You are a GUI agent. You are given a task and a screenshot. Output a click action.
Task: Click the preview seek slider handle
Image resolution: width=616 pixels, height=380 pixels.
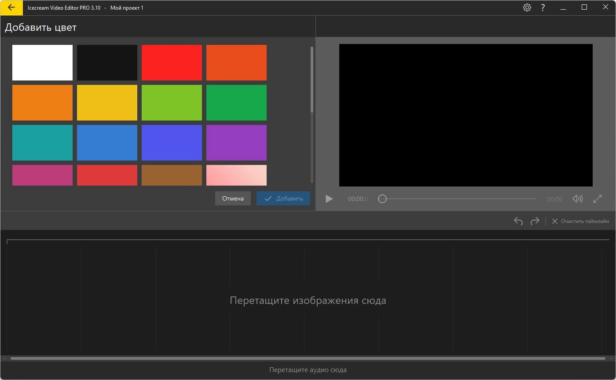pyautogui.click(x=382, y=199)
